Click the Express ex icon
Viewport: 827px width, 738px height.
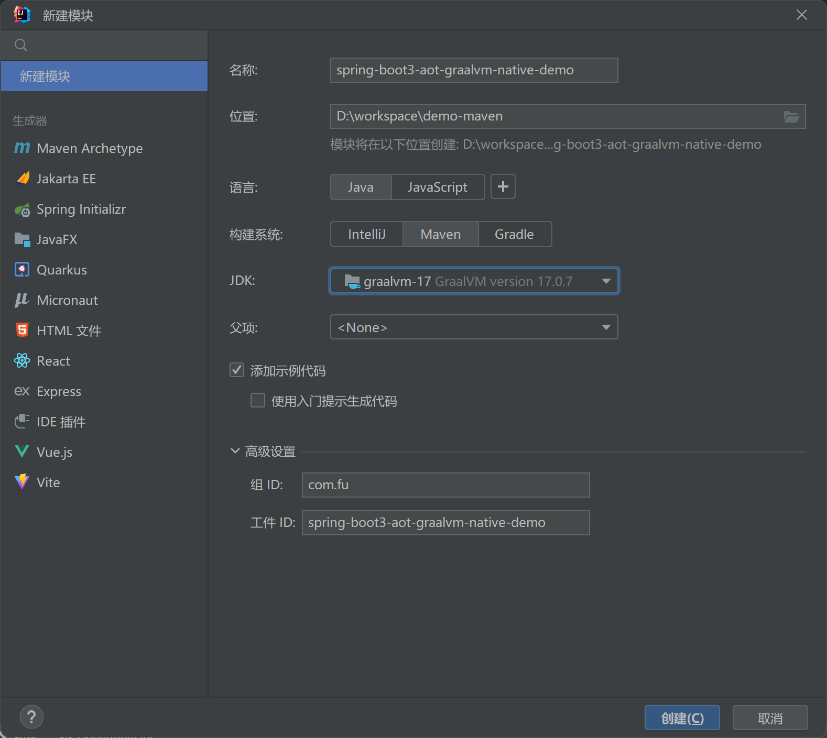[22, 391]
